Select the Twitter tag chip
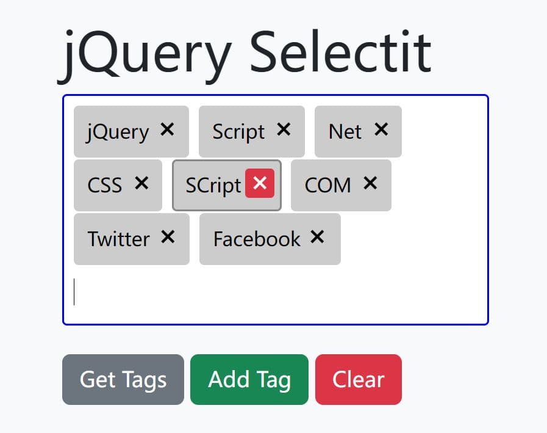The image size is (547, 433). tap(120, 238)
